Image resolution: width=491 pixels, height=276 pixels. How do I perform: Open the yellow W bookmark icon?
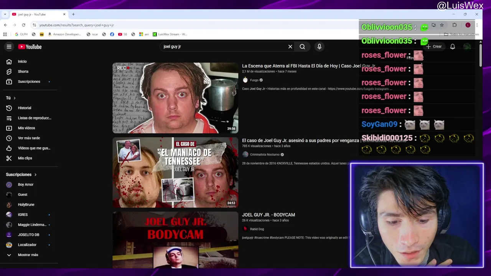coord(42,34)
